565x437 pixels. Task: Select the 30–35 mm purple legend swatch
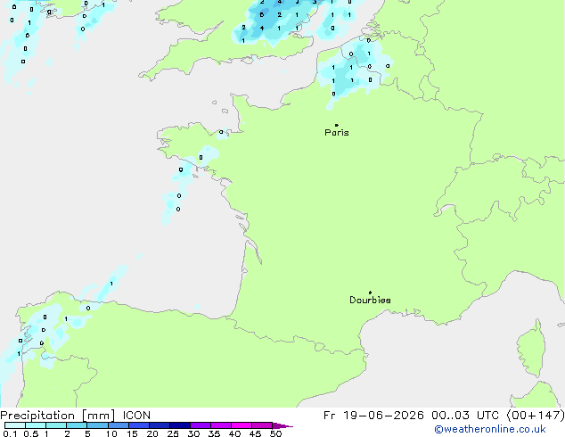click(200, 425)
